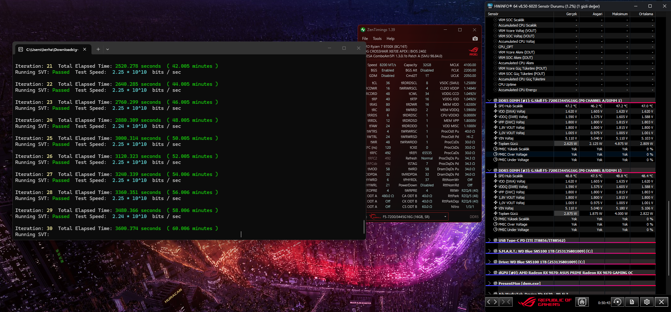Viewport: 671px width, 312px height.
Task: Click the CPU flame stress icon in HWiNFO
Action: (x=582, y=302)
